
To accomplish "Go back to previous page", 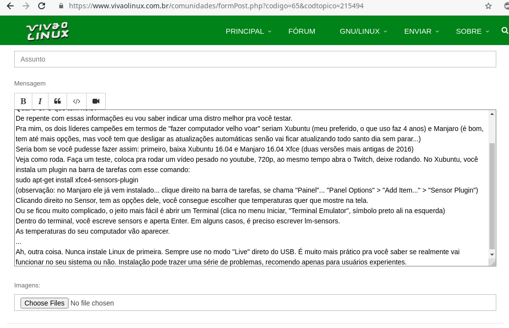I will (10, 6).
